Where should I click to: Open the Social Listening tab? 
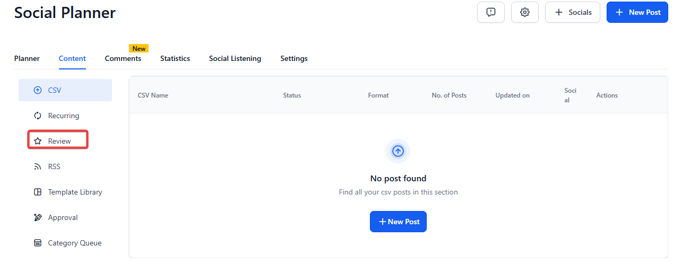[235, 58]
